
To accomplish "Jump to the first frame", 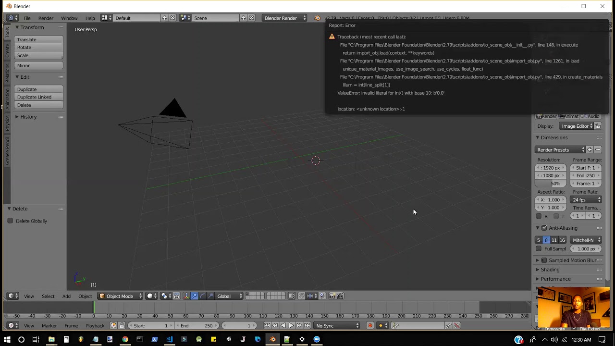I will click(x=267, y=326).
